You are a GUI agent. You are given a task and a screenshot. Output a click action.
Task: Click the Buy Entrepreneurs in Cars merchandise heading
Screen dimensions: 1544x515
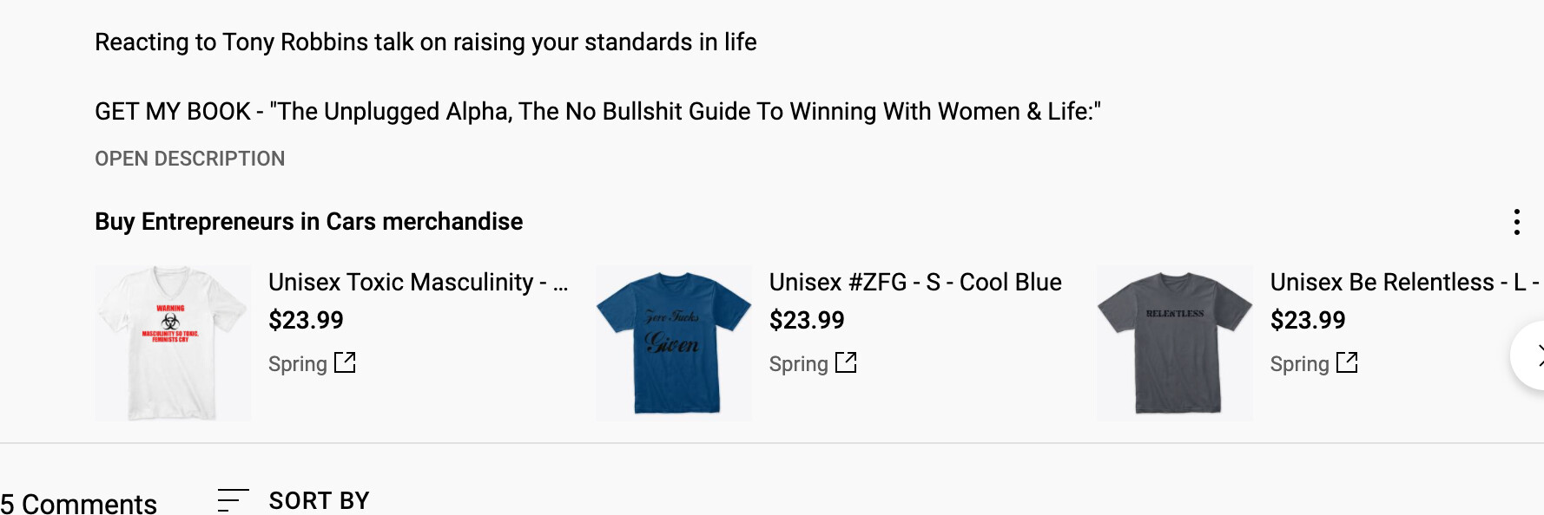pos(308,222)
